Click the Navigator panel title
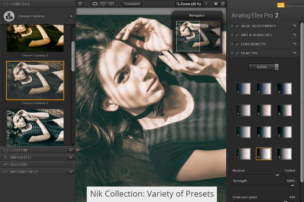Viewport: 304px width, 202px height. pos(197,15)
